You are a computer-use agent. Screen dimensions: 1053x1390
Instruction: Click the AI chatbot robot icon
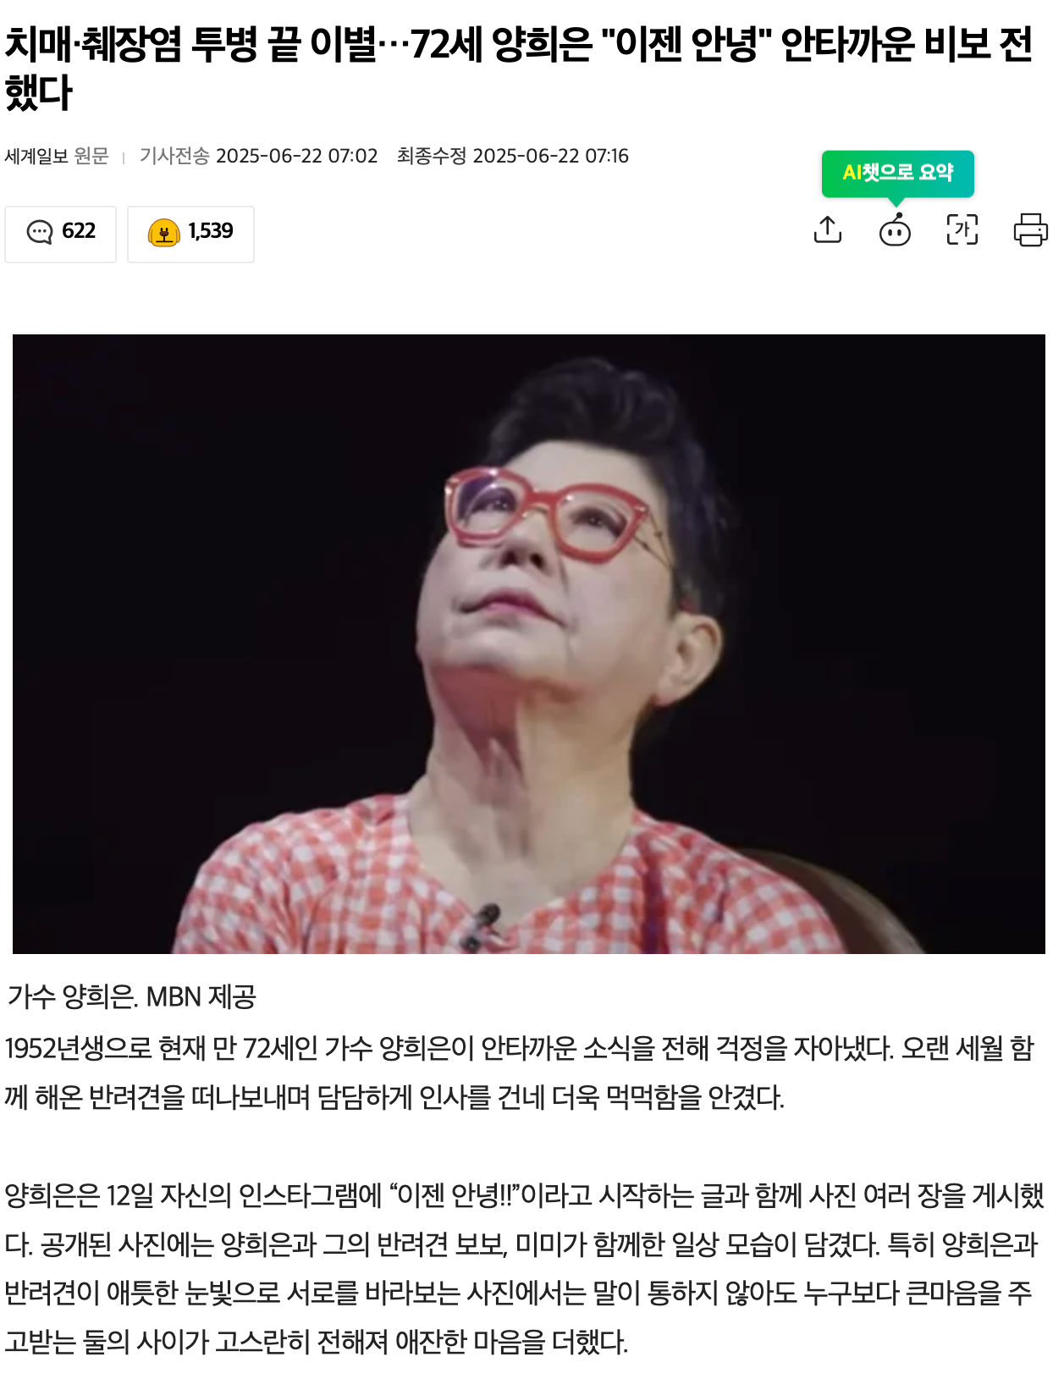(x=895, y=229)
